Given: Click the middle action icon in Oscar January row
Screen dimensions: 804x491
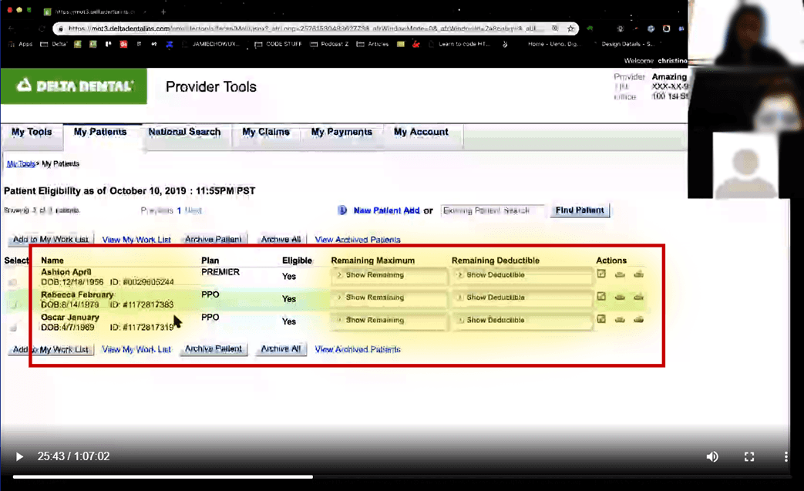Looking at the screenshot, I should coord(620,320).
